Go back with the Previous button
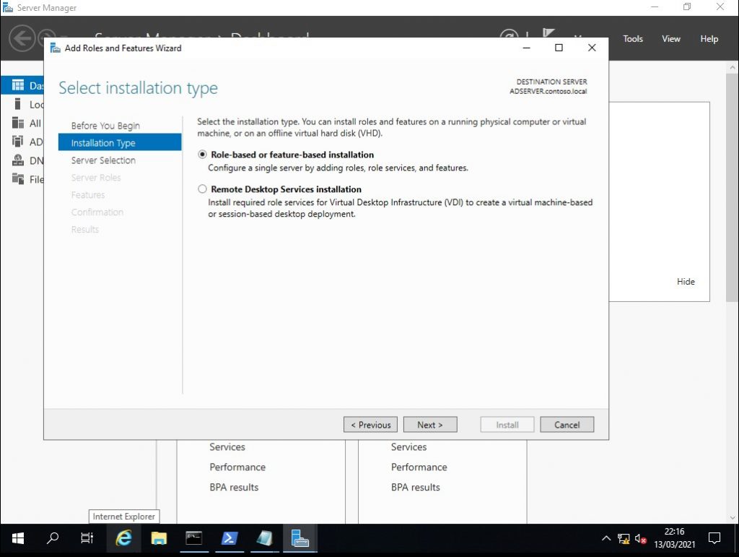The image size is (739, 557). tap(370, 425)
